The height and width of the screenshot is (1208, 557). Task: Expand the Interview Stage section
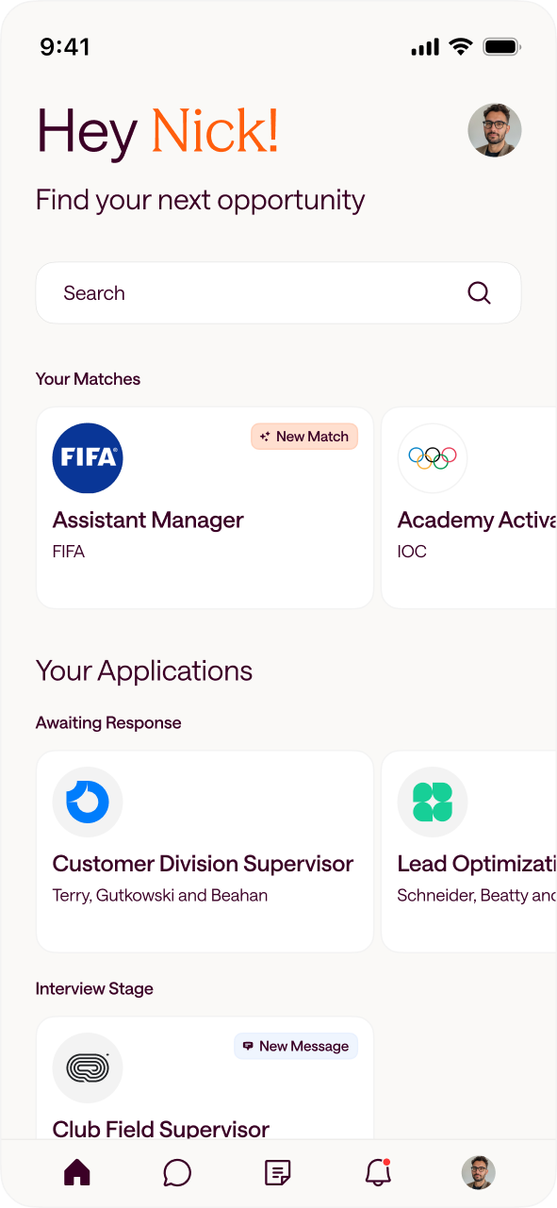click(x=94, y=988)
